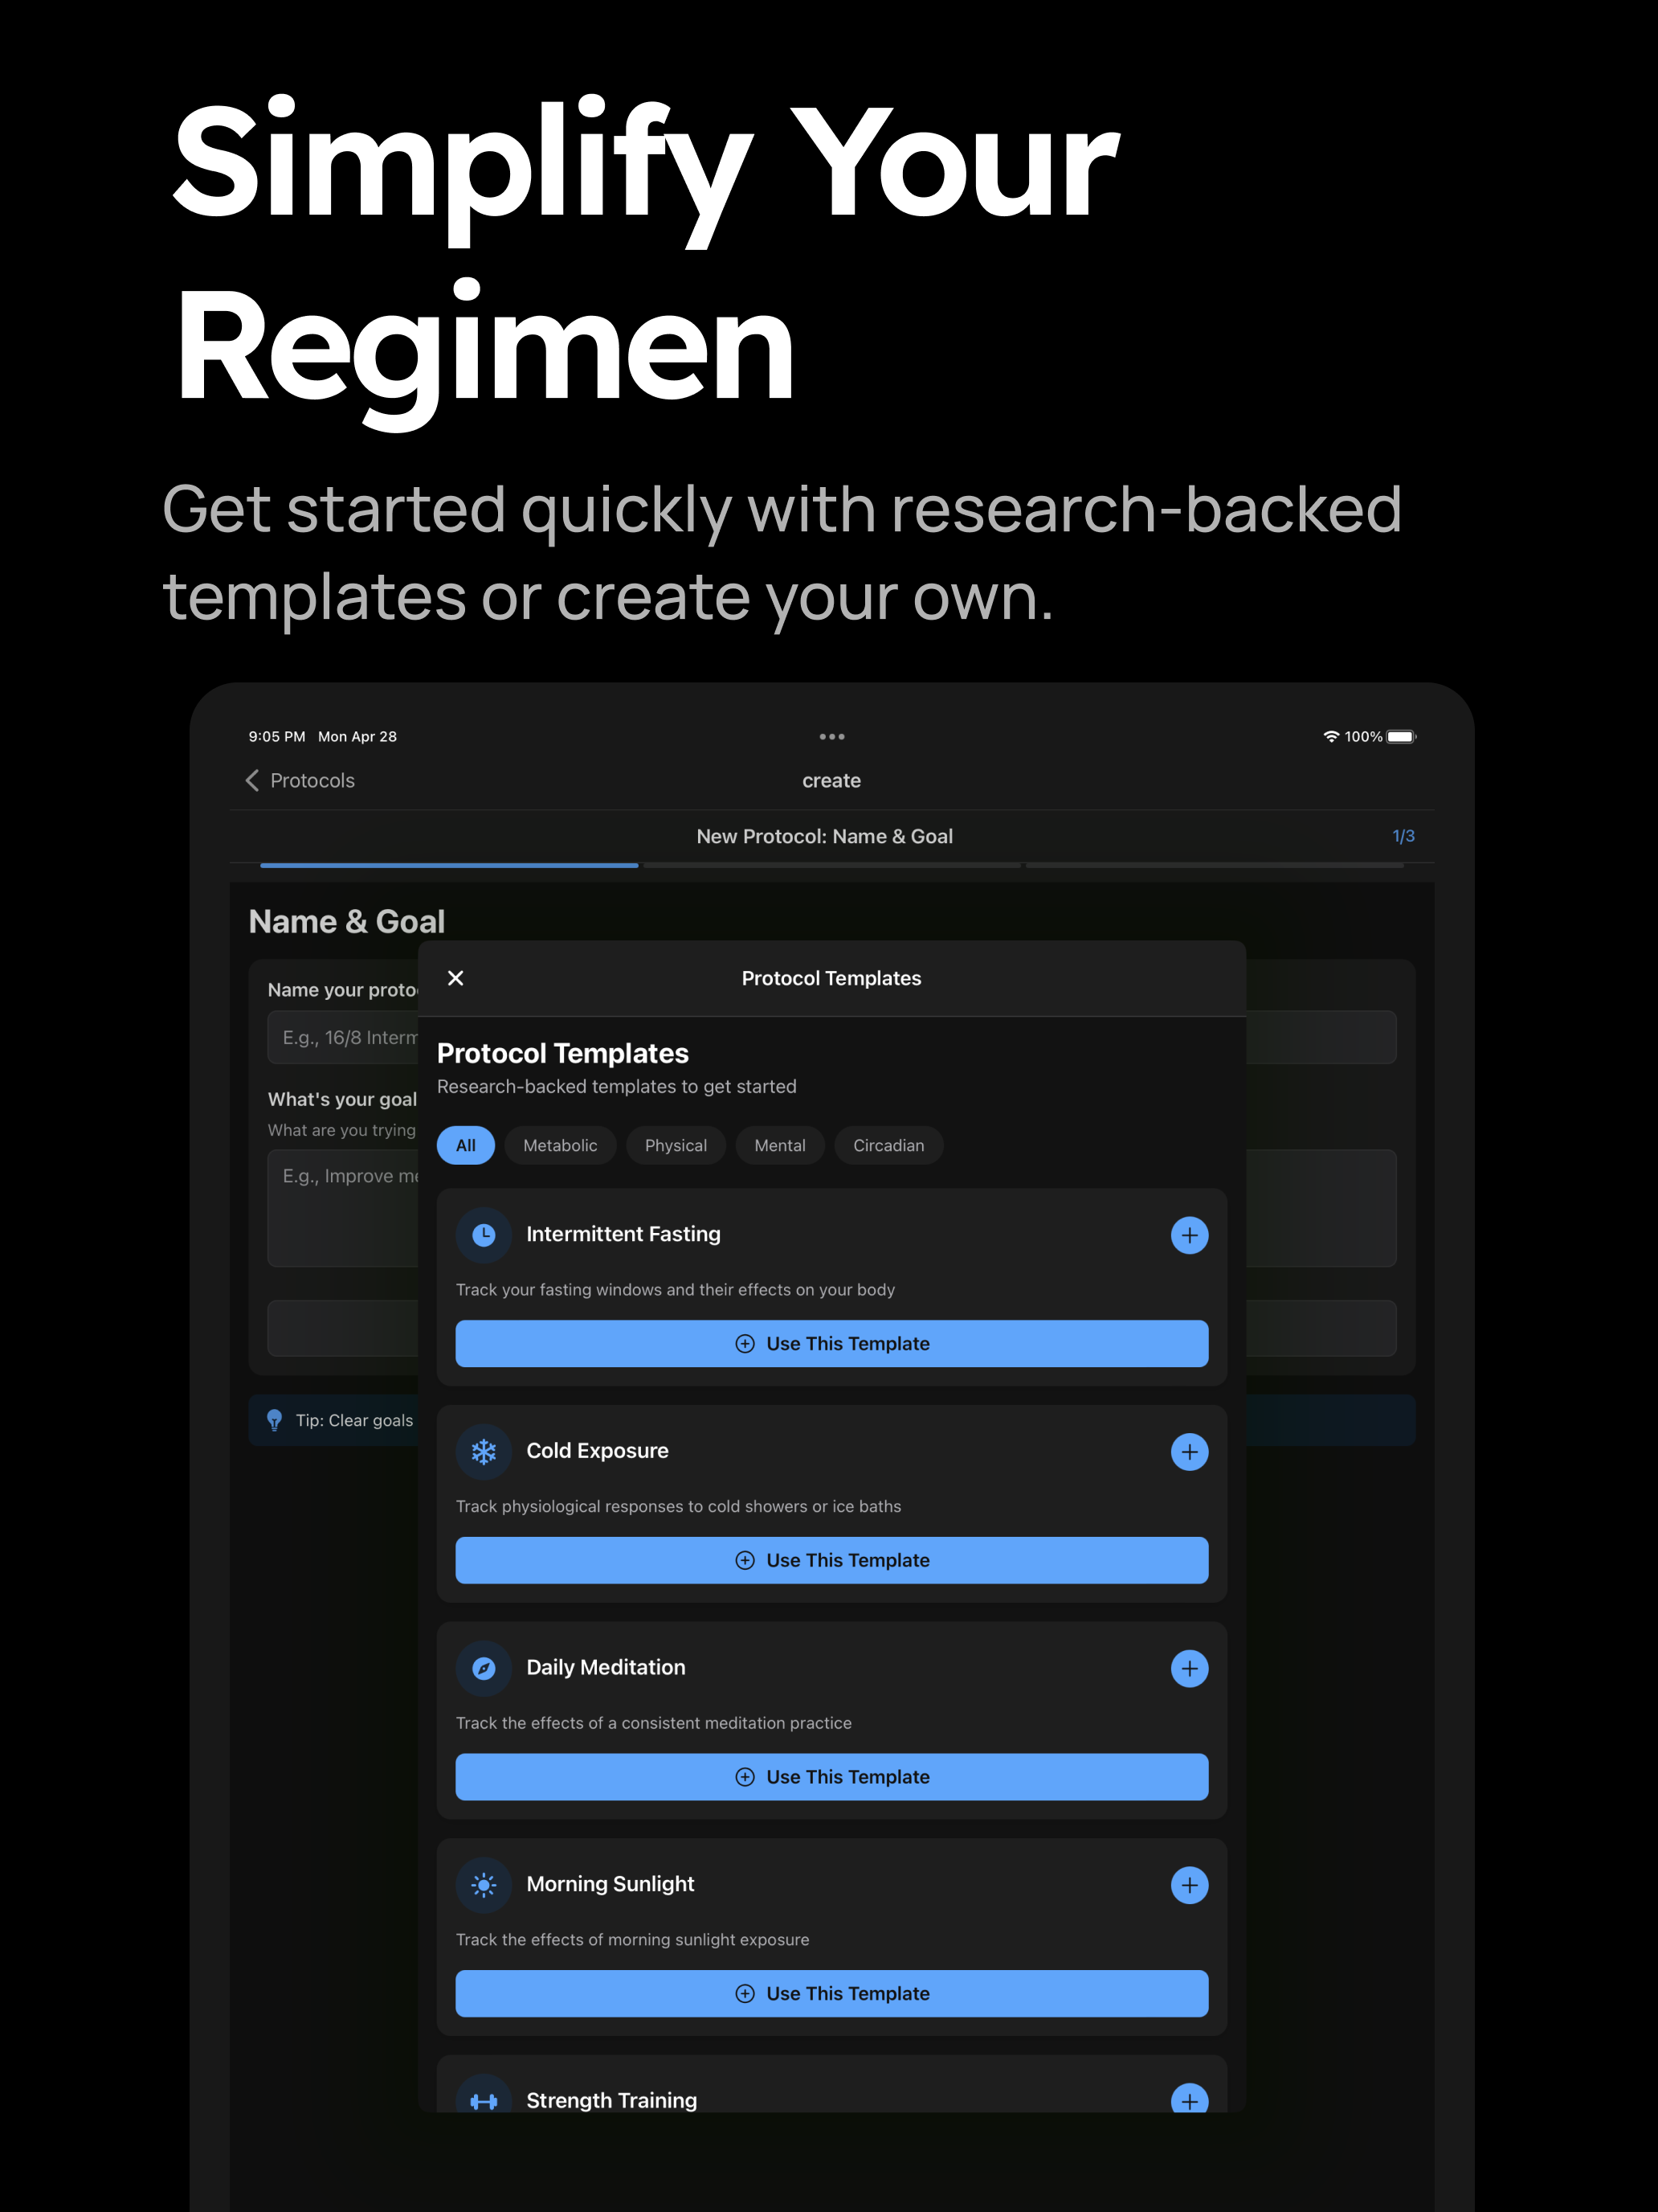The image size is (1658, 2212).
Task: Click the Cold Exposure snowflake icon
Action: tap(484, 1452)
